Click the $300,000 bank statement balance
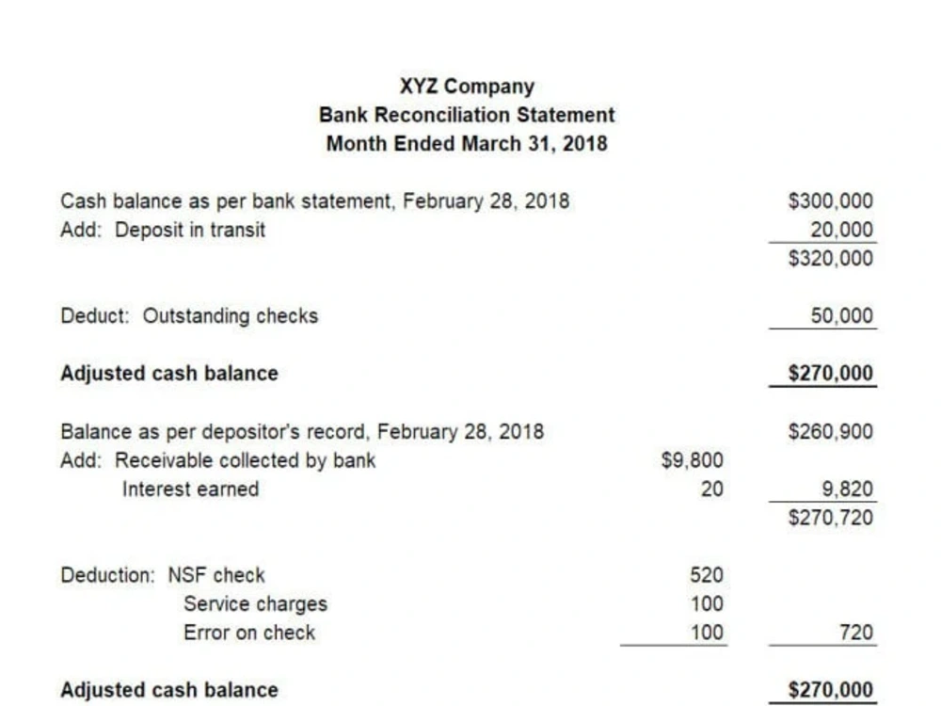The width and height of the screenshot is (941, 706). [x=831, y=201]
